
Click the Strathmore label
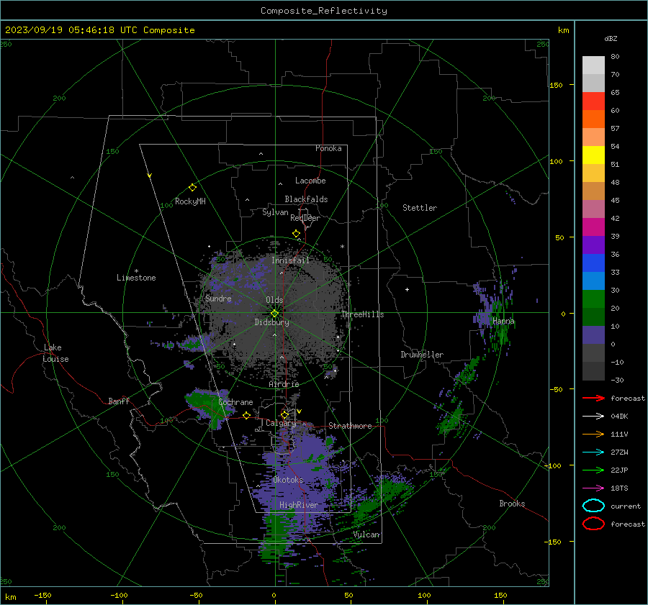tap(350, 426)
